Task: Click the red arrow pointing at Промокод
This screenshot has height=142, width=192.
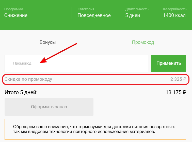Action: [58, 53]
